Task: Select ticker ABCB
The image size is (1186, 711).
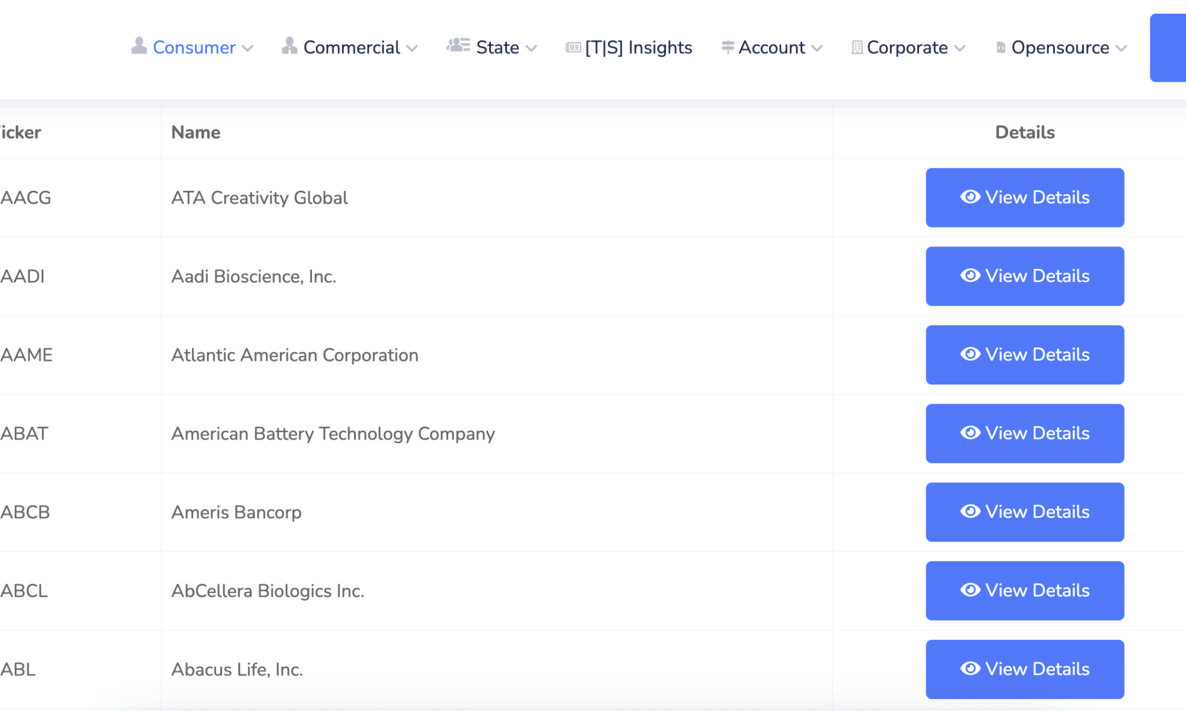Action: (x=25, y=512)
